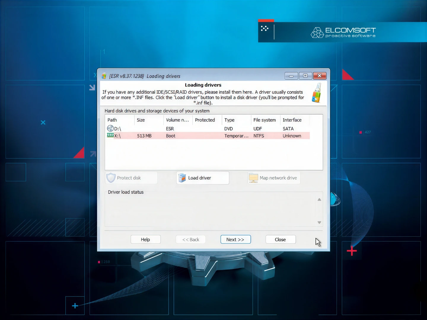
Task: Click the DVD type cell
Action: (228, 129)
